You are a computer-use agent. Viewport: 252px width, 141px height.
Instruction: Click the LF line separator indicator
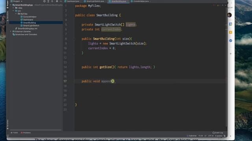pos(206,136)
